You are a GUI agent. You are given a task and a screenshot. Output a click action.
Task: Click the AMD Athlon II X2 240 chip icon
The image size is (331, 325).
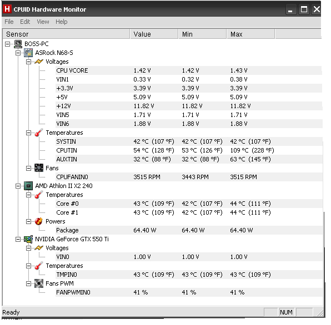pos(28,186)
